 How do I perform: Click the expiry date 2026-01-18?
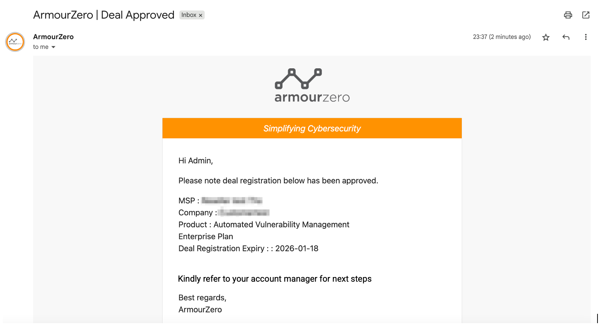[x=296, y=248]
